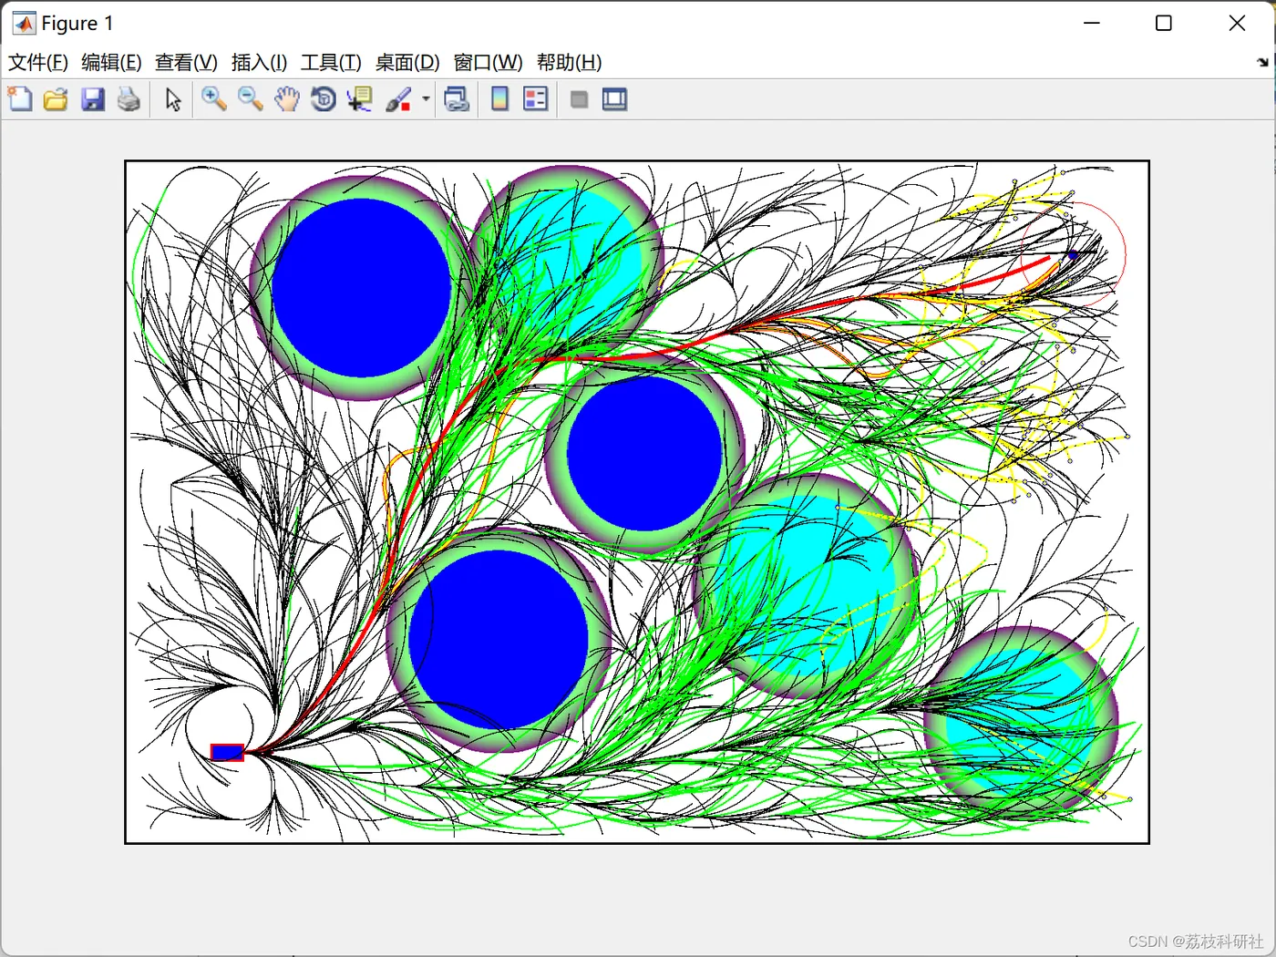Activate the Zoom In magnifier tool
The image size is (1276, 957).
tap(214, 99)
